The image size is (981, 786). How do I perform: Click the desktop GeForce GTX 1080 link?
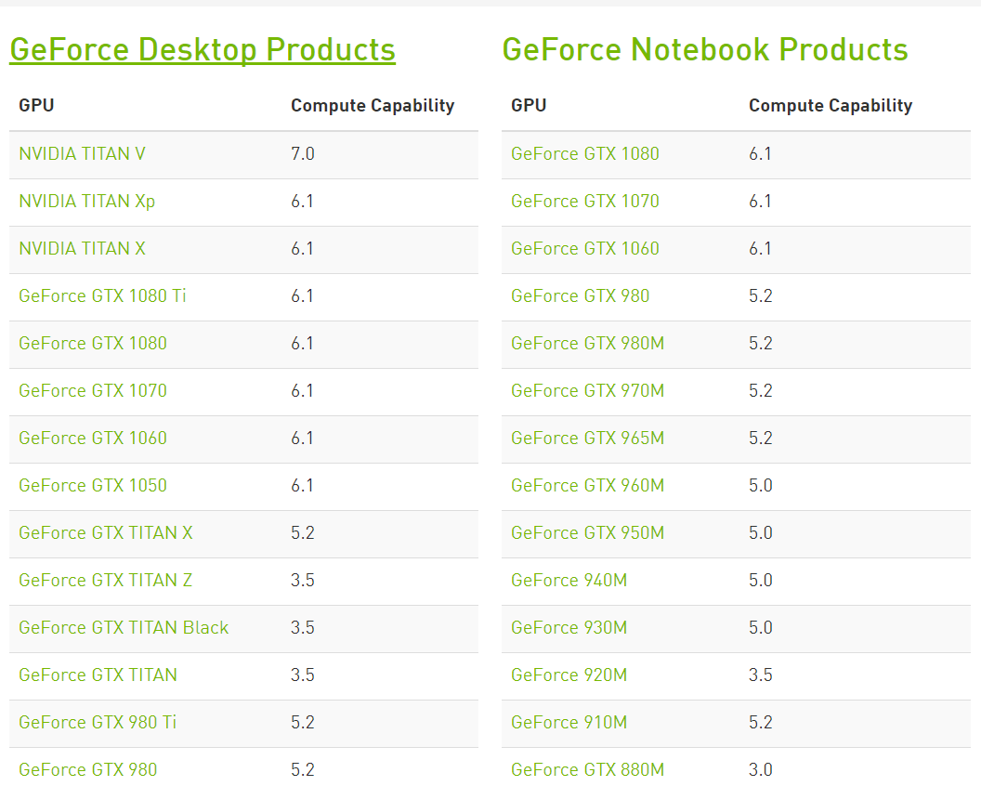coord(93,344)
